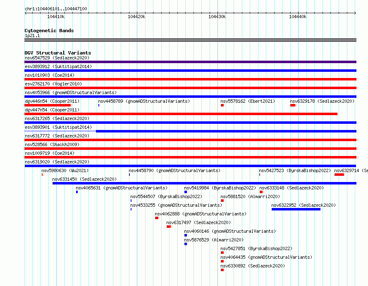This screenshot has height=286, width=368.
Task: Click the 104430k ruler position
Action: point(217,17)
